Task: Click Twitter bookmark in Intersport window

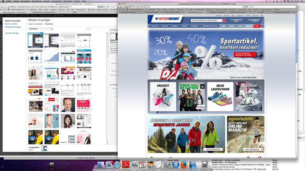Action: tap(165, 10)
